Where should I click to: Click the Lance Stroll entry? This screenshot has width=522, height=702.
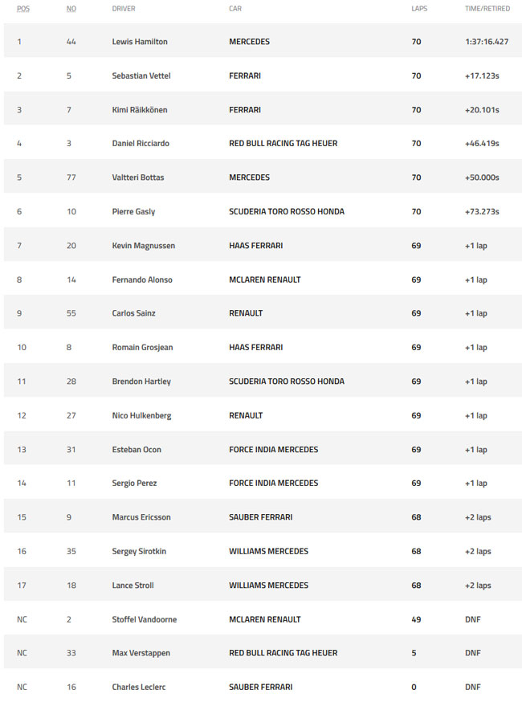click(133, 586)
